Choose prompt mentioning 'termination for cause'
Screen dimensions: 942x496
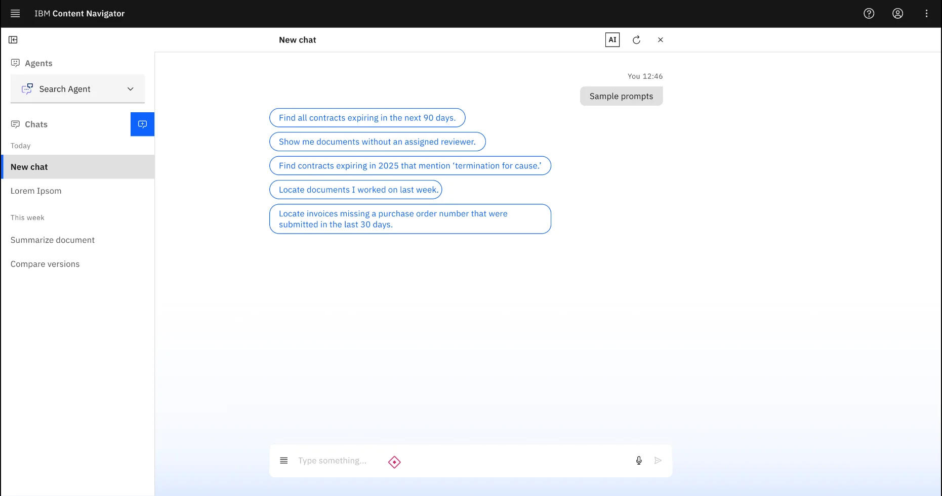pos(410,166)
